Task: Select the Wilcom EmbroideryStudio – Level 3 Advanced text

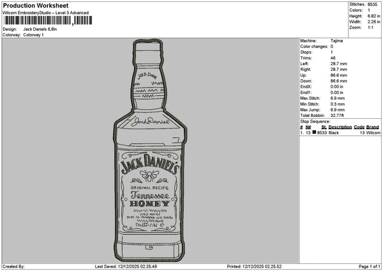Action: pos(46,13)
